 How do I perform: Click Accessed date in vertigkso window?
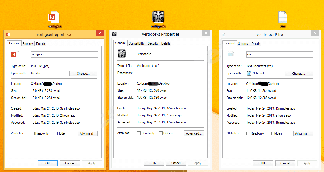pos(55,123)
